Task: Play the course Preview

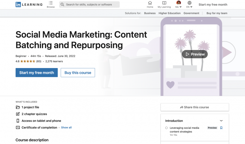Action: [195, 54]
